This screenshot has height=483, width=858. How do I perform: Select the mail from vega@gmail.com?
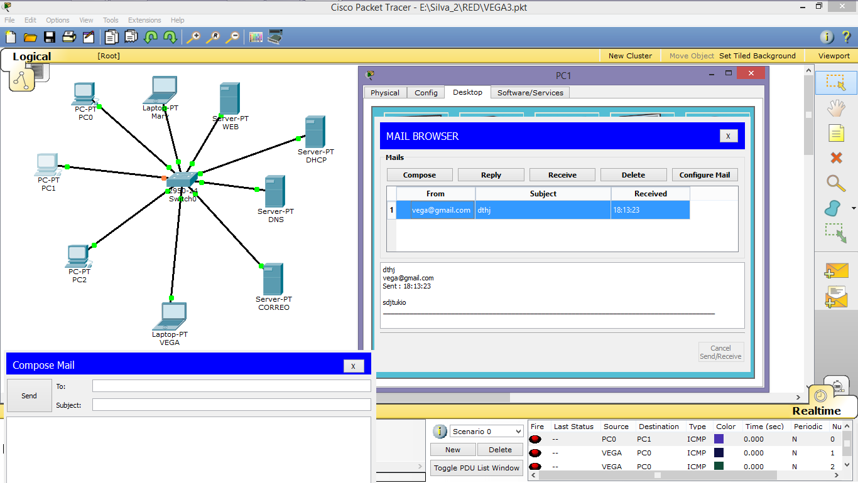(x=543, y=210)
